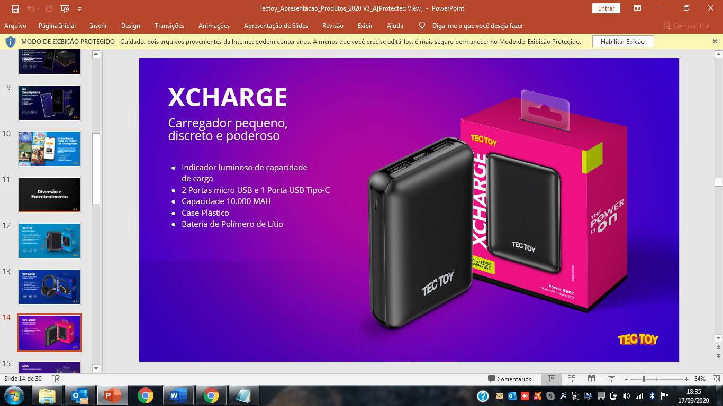Open the Ajuda tab
The width and height of the screenshot is (723, 406).
point(395,26)
